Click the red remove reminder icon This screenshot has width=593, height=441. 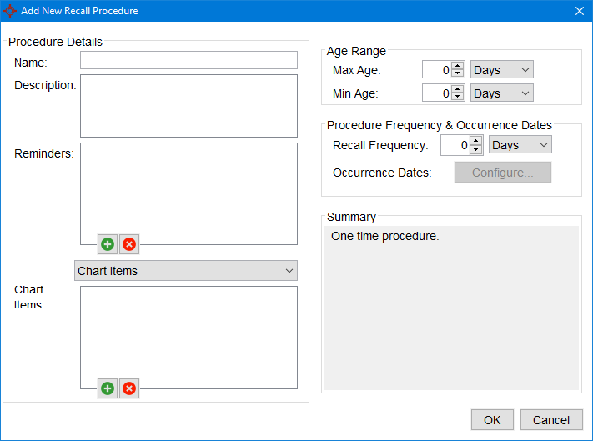pyautogui.click(x=129, y=244)
